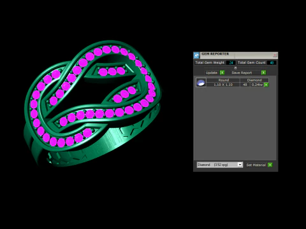Click the green arrow in the diamond row

[266, 85]
